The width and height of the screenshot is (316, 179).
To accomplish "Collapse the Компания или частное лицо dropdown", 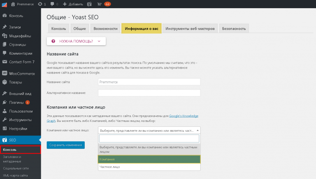I will 149,130.
